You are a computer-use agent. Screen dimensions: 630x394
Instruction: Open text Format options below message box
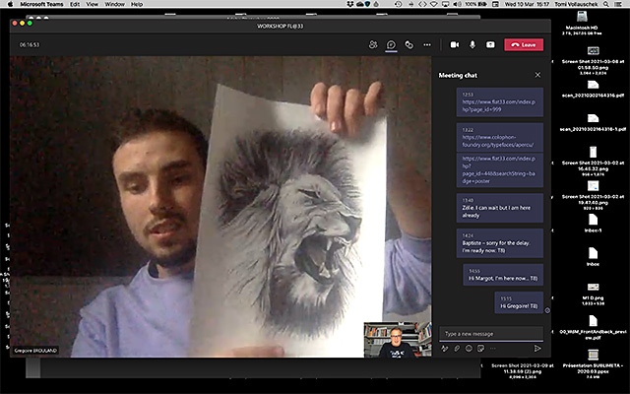(445, 349)
